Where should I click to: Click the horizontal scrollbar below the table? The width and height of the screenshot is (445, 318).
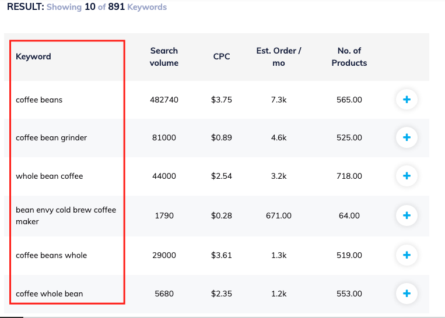[x=12, y=317]
